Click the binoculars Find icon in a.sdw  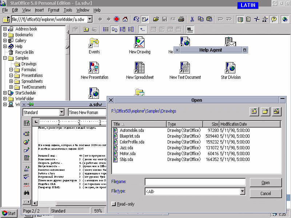pos(27,193)
